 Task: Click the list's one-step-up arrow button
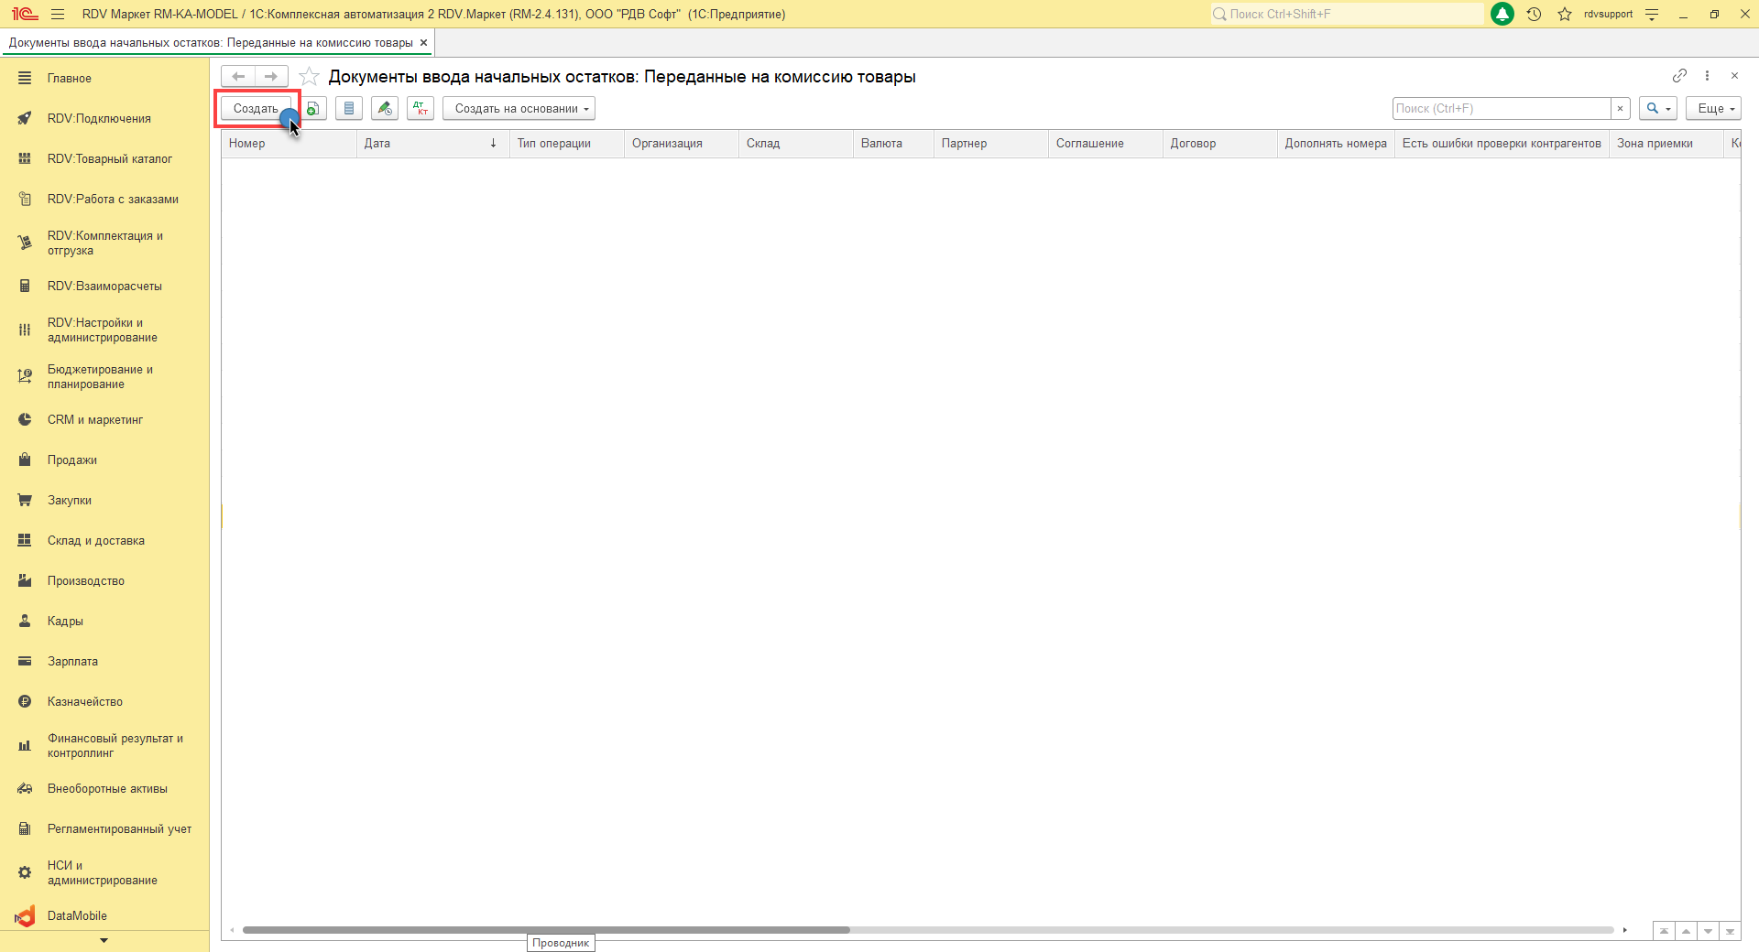click(x=1686, y=931)
